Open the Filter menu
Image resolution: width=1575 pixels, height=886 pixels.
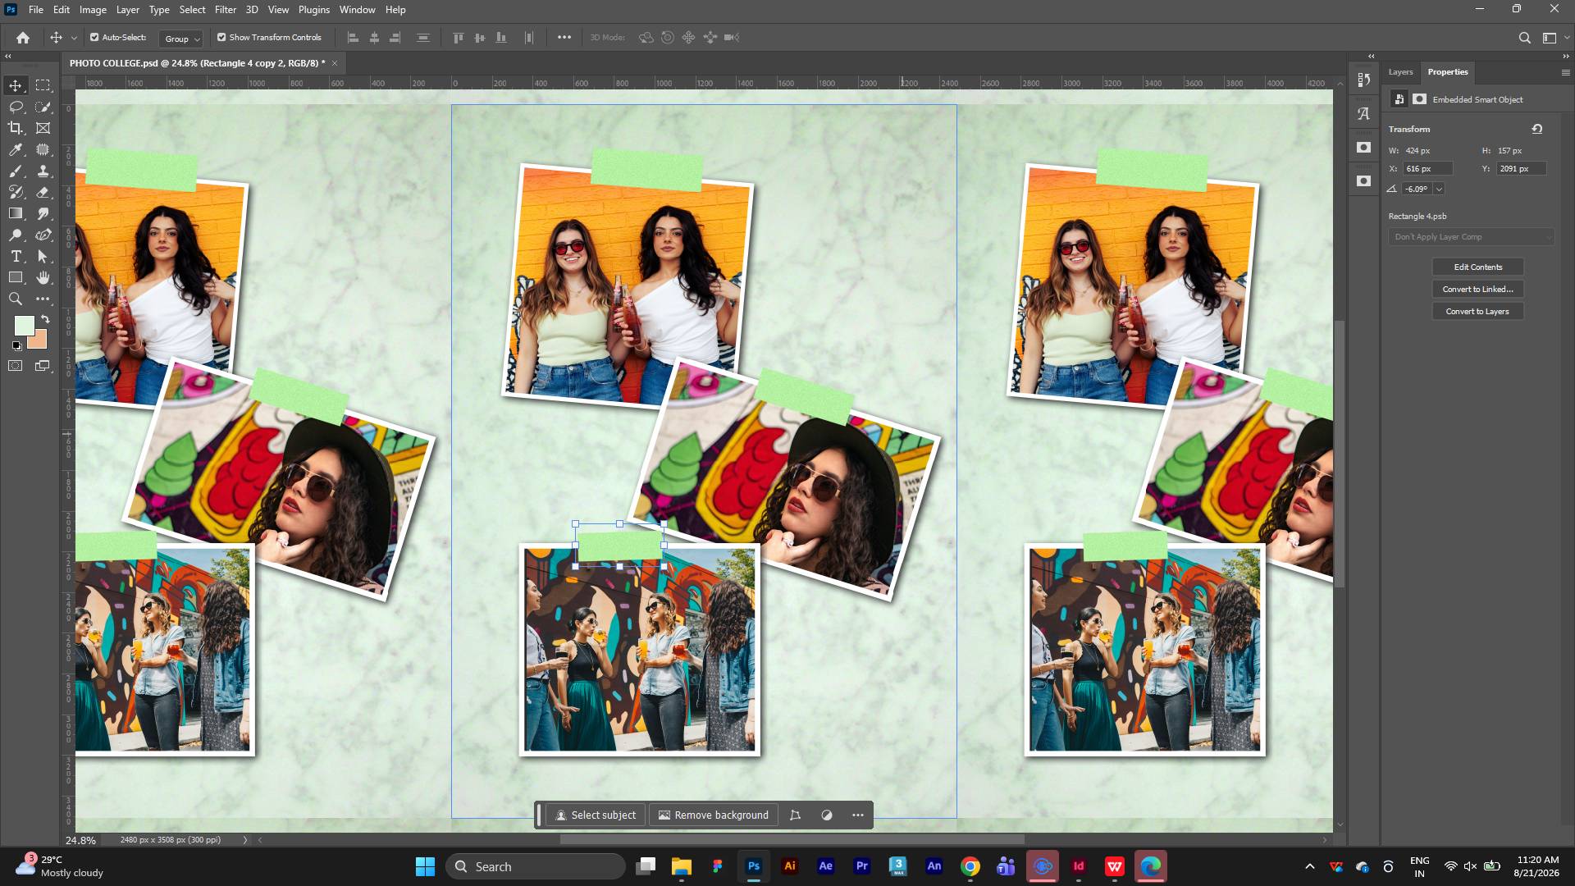point(225,10)
